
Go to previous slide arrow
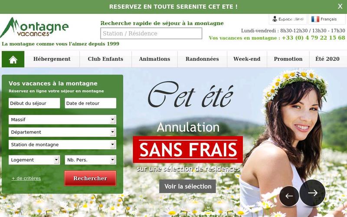point(289,196)
